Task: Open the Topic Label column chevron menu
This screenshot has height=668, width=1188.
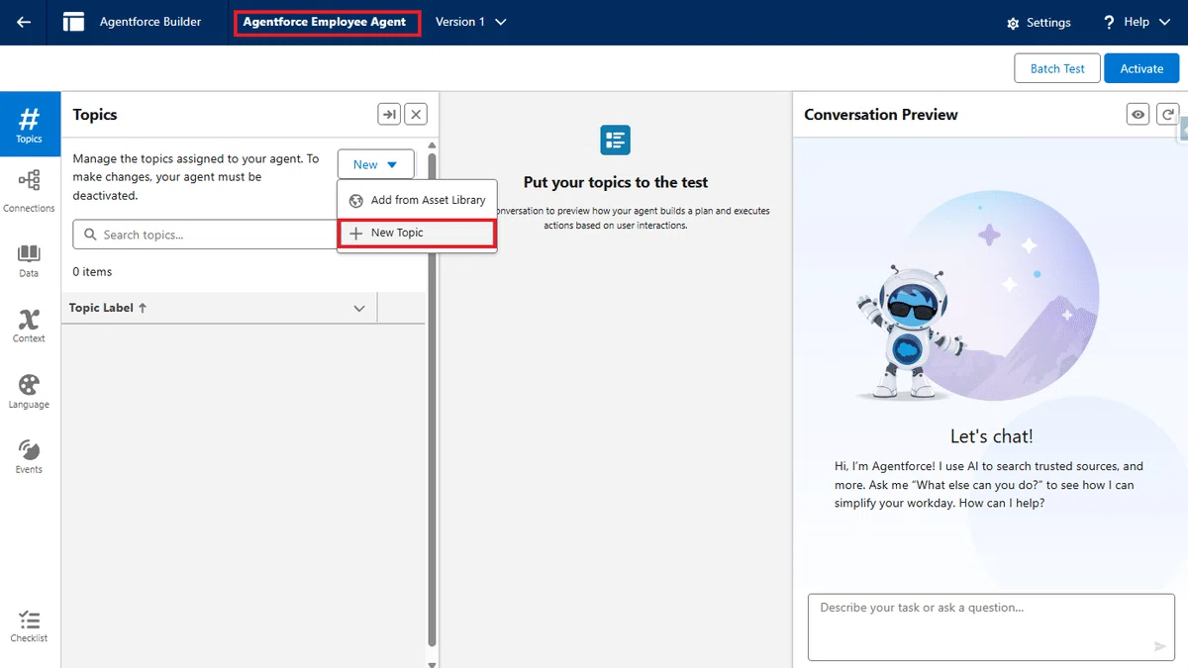Action: [359, 309]
